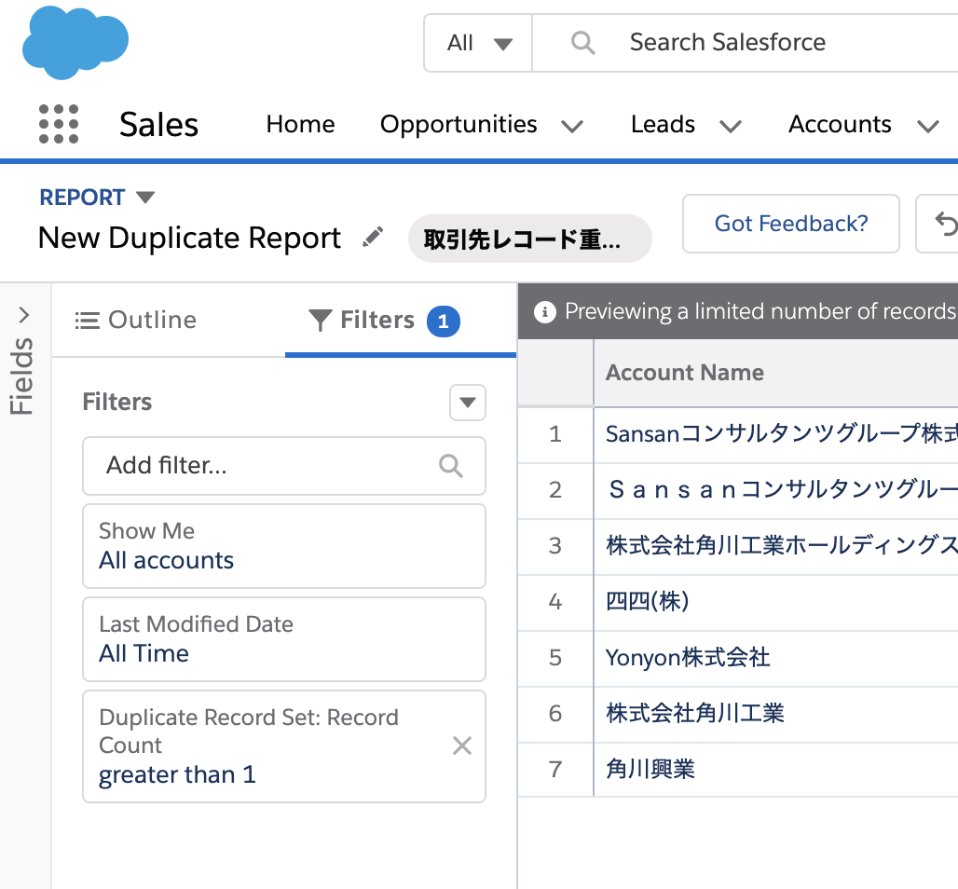Switch to the Outline tab
Screen dimensions: 958x889
pos(136,320)
